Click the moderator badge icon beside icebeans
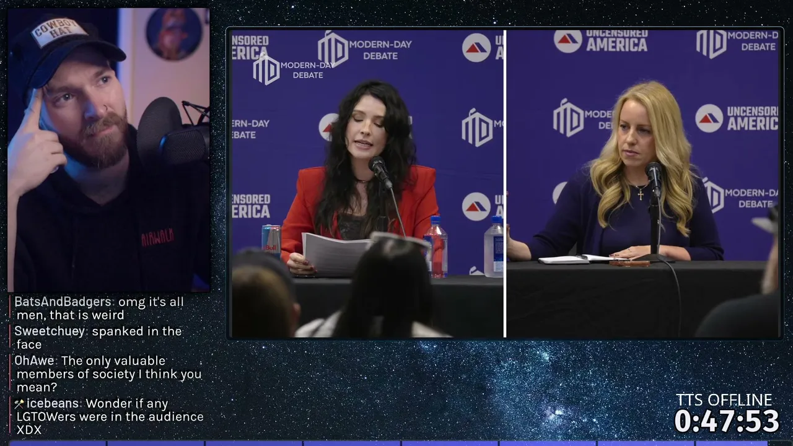793x446 pixels. click(19, 404)
